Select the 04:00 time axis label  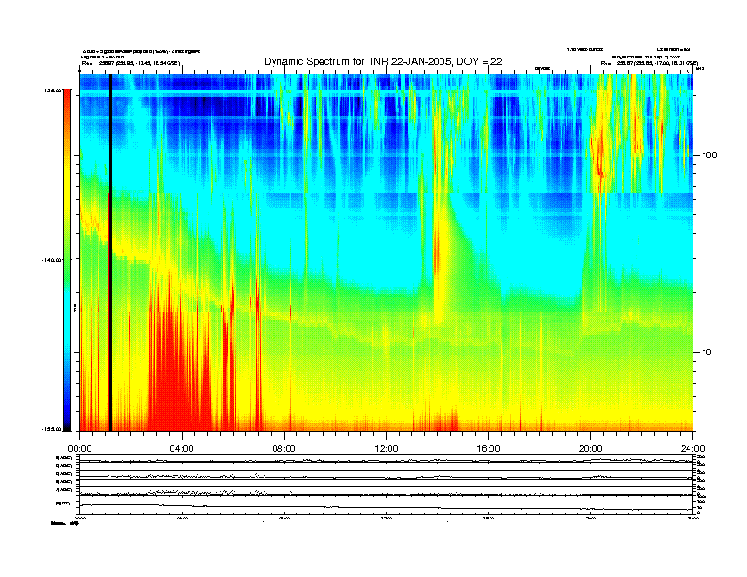pyautogui.click(x=182, y=449)
